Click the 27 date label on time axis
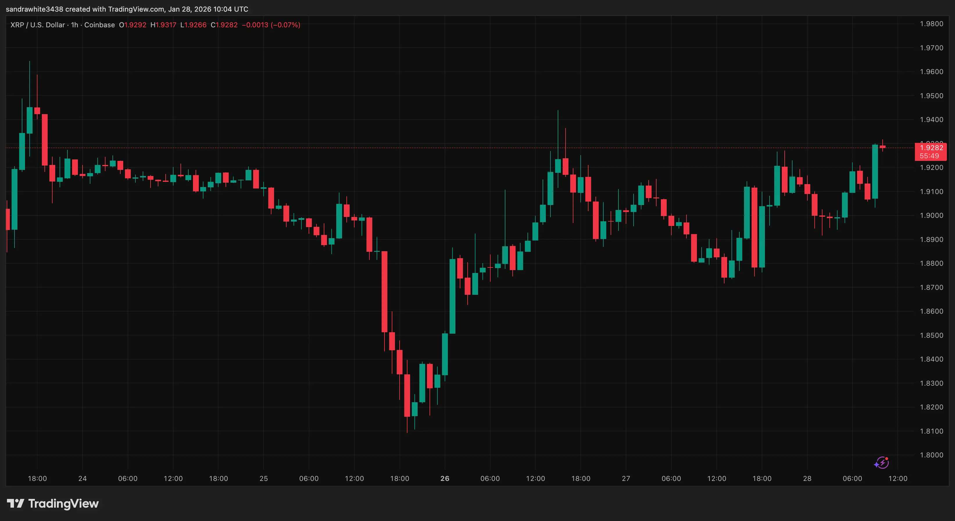 [626, 478]
